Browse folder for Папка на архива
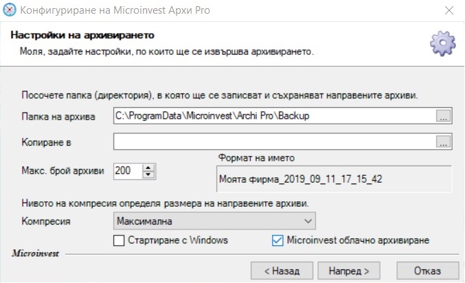The height and width of the screenshot is (283, 465). click(x=443, y=115)
